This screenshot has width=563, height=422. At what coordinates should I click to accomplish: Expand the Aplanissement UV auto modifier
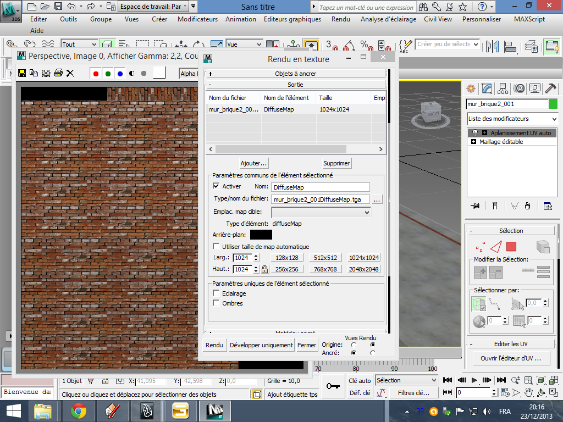484,133
